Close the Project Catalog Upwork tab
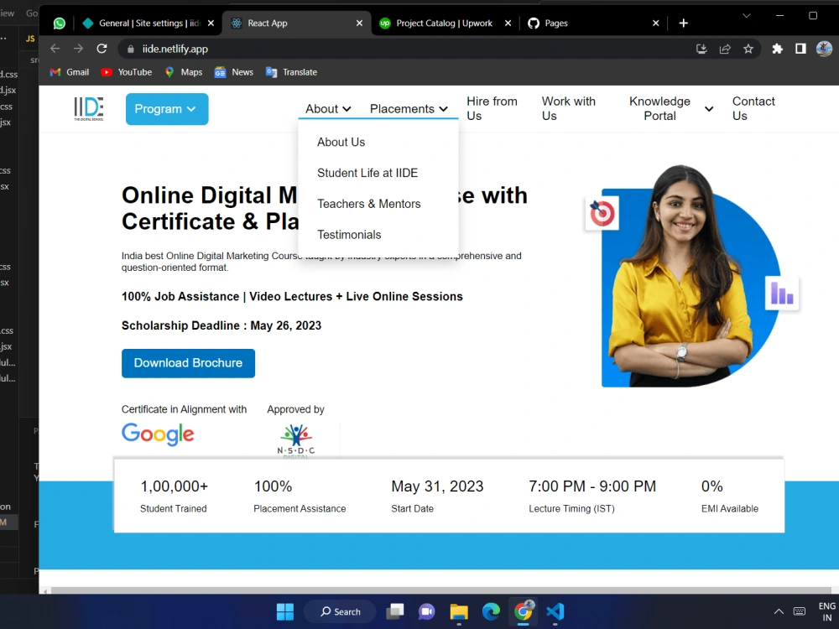This screenshot has width=839, height=629. 508,23
